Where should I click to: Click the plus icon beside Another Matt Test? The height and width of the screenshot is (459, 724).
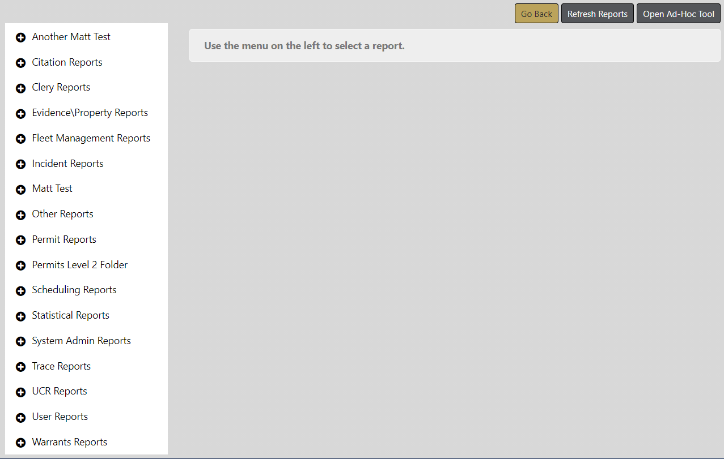21,38
